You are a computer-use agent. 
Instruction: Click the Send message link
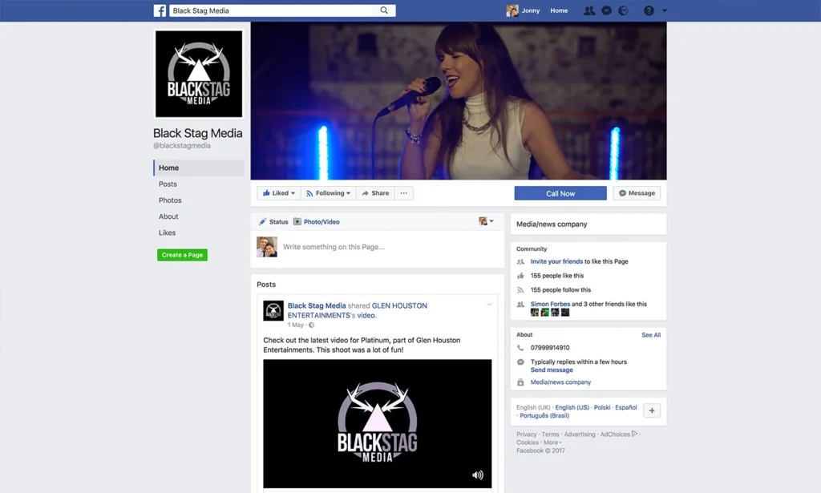click(552, 370)
